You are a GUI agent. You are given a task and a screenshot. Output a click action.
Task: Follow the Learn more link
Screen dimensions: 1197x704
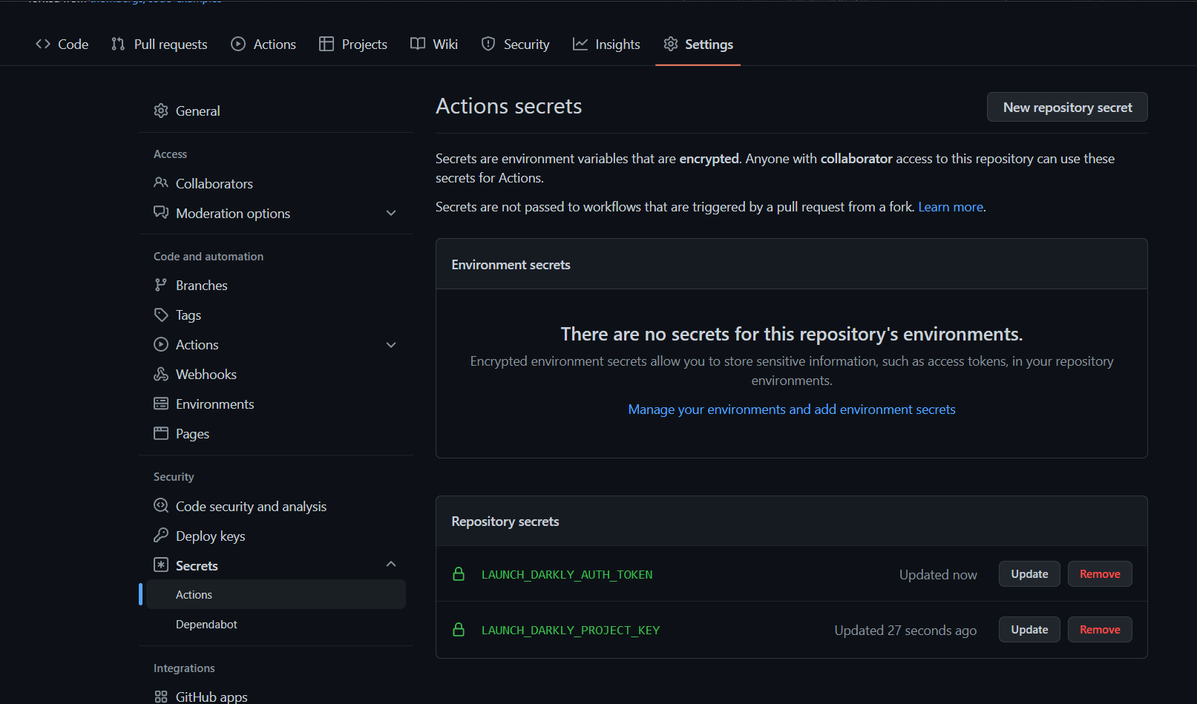(951, 207)
